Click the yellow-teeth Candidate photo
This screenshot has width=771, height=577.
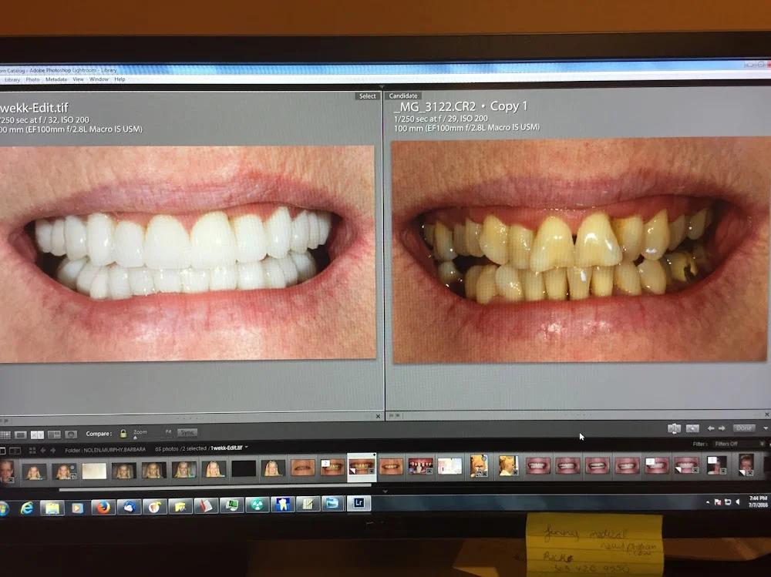[x=579, y=252]
